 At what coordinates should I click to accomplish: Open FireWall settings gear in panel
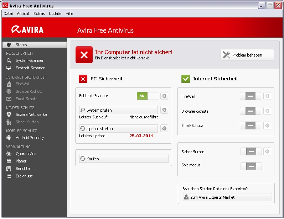pyautogui.click(x=267, y=96)
